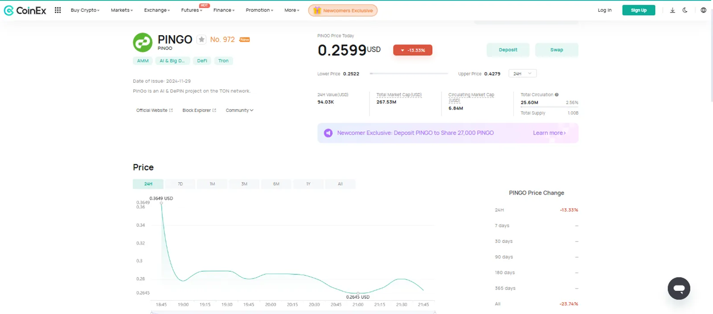Screen dimensions: 713x314
Task: Click the AI & Big D... tag
Action: [172, 61]
